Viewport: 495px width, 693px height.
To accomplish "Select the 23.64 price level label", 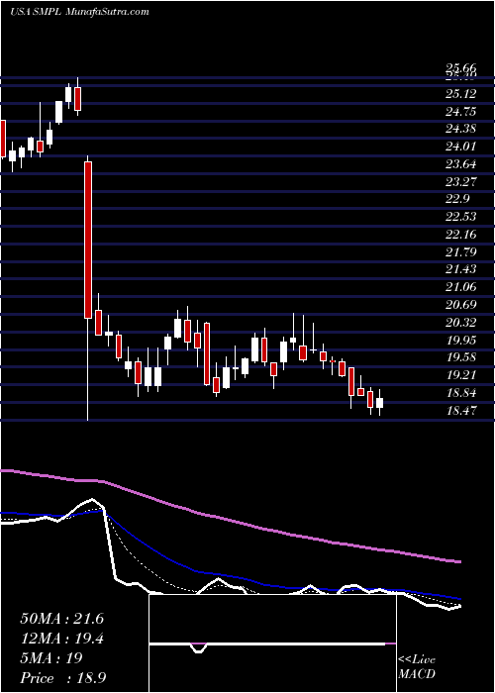I will pyautogui.click(x=461, y=164).
